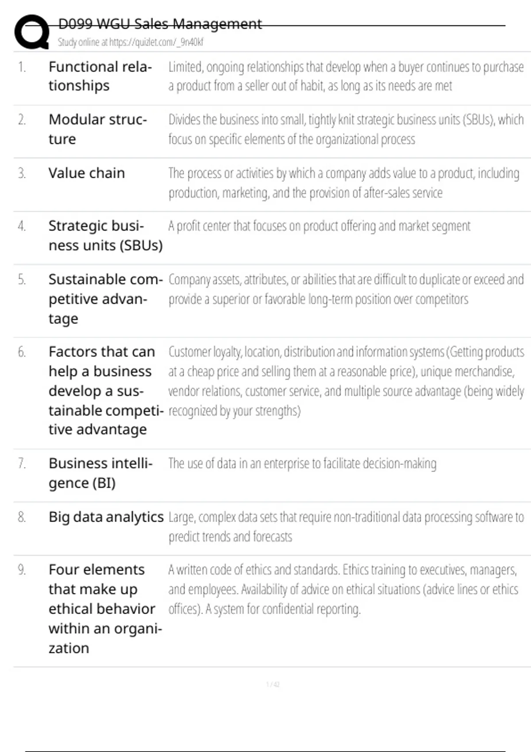Click the definition starting "Customer loyalty, location"

pos(345,381)
